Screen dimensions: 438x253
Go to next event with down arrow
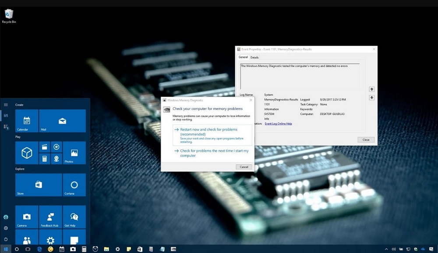(x=371, y=98)
